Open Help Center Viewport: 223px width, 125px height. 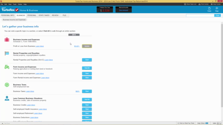216,4
